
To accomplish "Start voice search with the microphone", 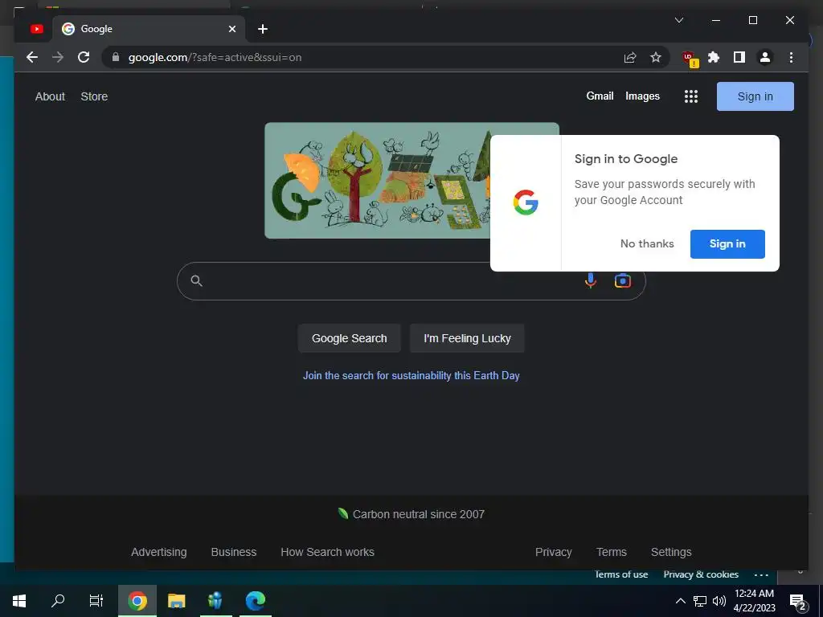I will click(591, 280).
